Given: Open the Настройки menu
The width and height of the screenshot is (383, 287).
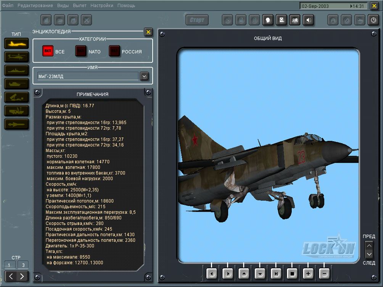Looking at the screenshot, I should click(102, 6).
